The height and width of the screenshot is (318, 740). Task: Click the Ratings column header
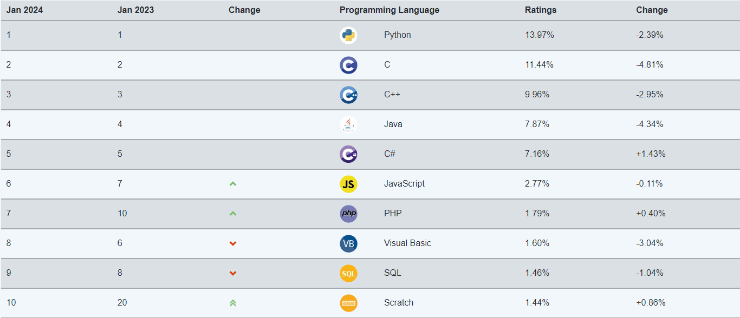[540, 10]
